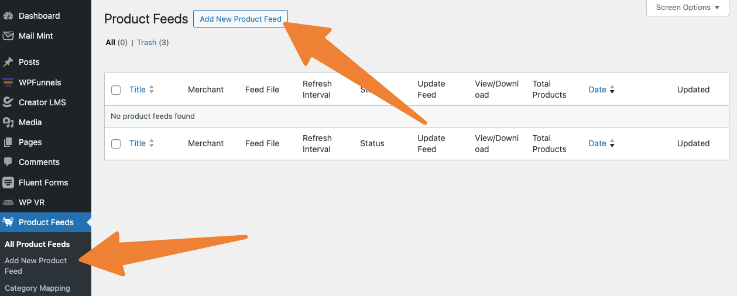Click the Dashboard palette icon
This screenshot has width=737, height=296.
8,16
